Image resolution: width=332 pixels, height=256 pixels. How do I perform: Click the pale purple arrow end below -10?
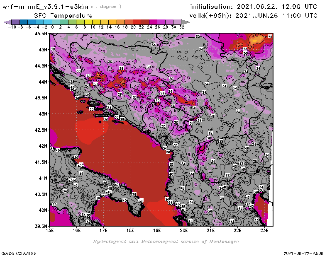coord(8,22)
